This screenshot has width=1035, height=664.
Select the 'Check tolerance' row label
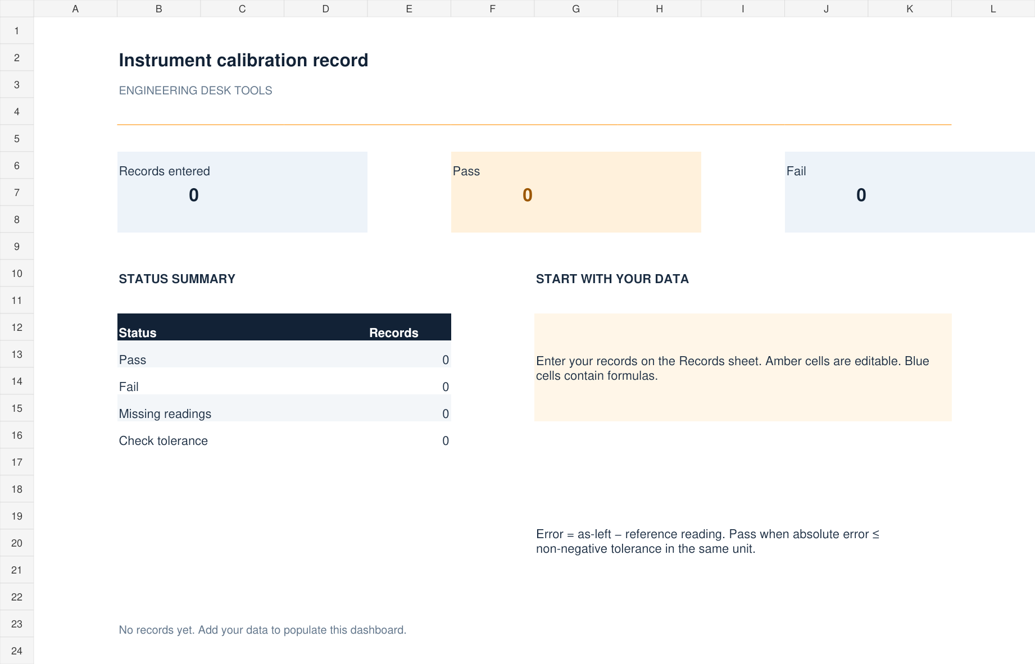(x=164, y=441)
